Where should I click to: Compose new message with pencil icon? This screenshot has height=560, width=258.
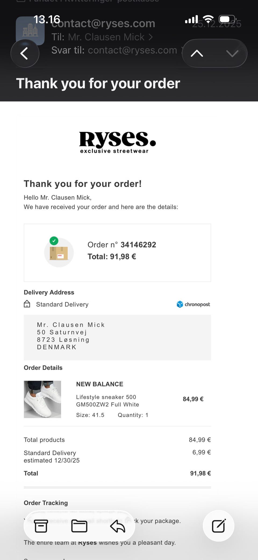[218, 526]
